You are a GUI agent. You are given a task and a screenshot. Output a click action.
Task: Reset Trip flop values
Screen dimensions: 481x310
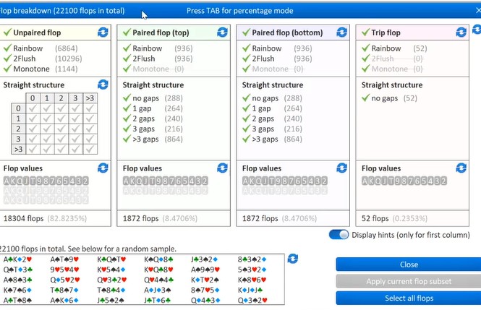[x=461, y=168]
